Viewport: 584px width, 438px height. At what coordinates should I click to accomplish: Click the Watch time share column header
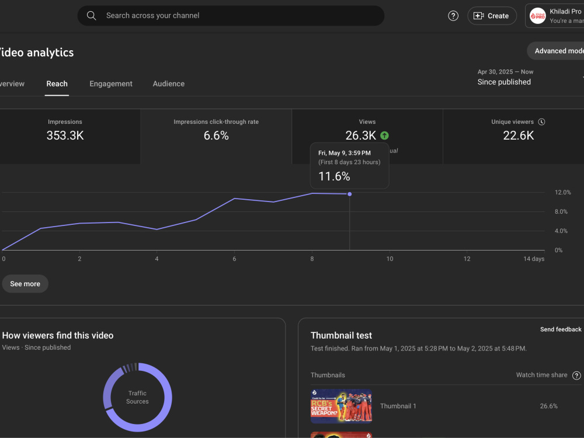pyautogui.click(x=541, y=375)
